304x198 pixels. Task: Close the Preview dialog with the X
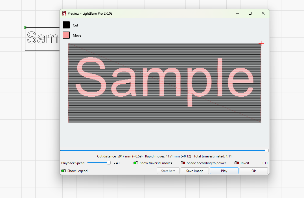263,14
